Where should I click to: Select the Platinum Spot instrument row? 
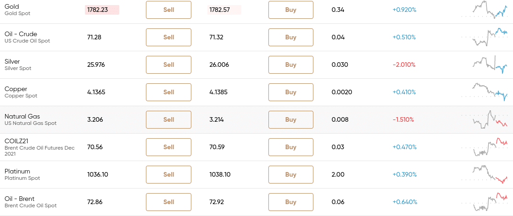click(256, 174)
